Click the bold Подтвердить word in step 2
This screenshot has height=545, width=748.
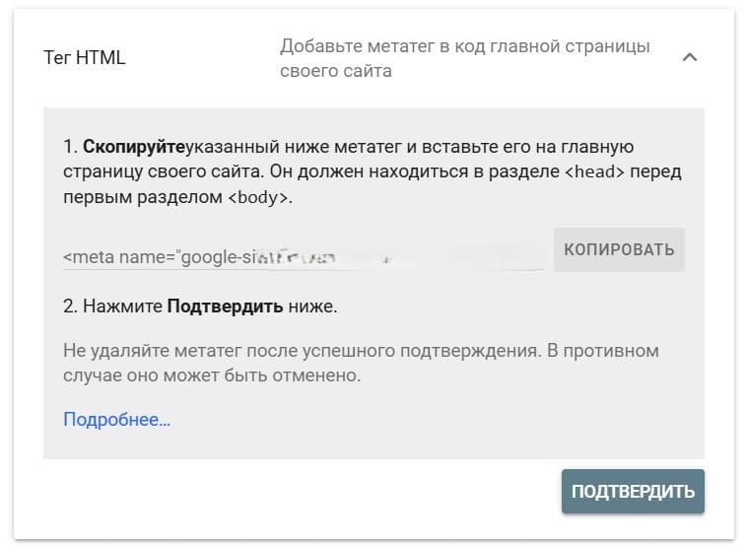tap(225, 307)
